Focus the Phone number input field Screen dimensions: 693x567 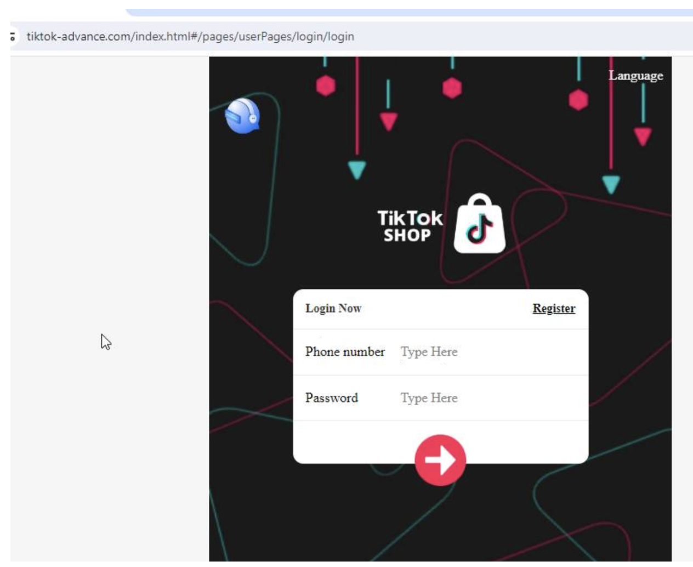(x=488, y=351)
